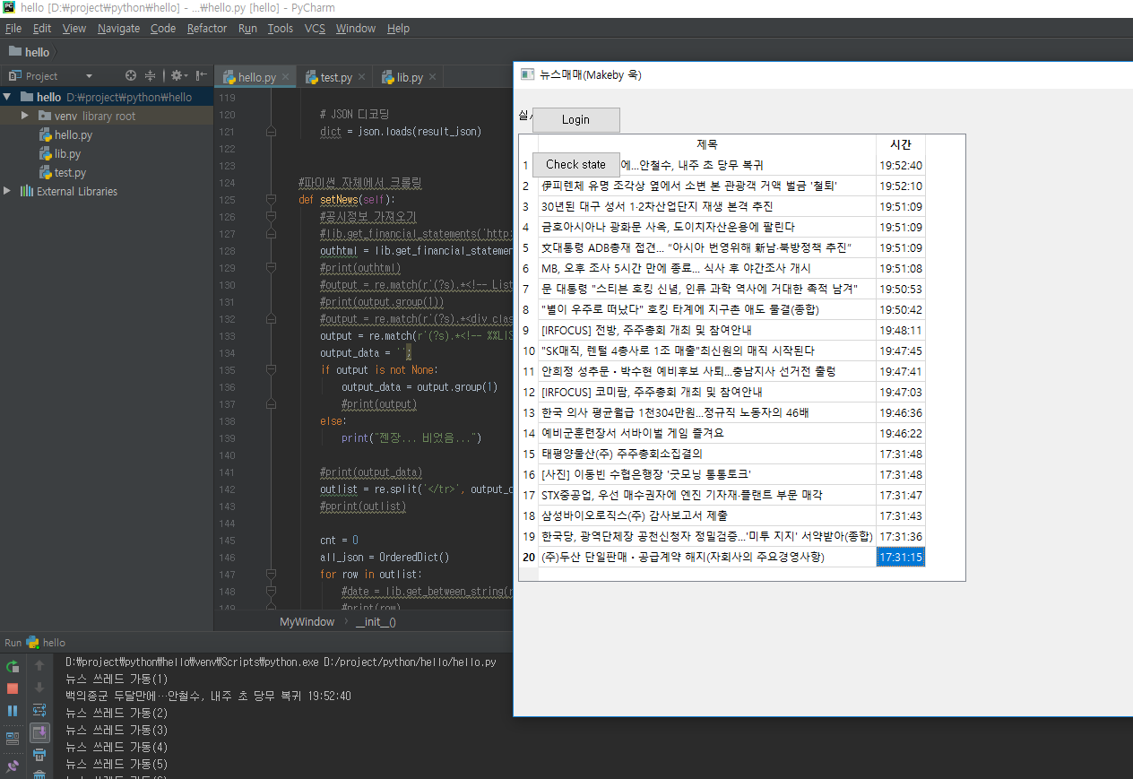
Task: Select the 태평양물산(주) 주주총회소집결의 row
Action: click(x=707, y=454)
